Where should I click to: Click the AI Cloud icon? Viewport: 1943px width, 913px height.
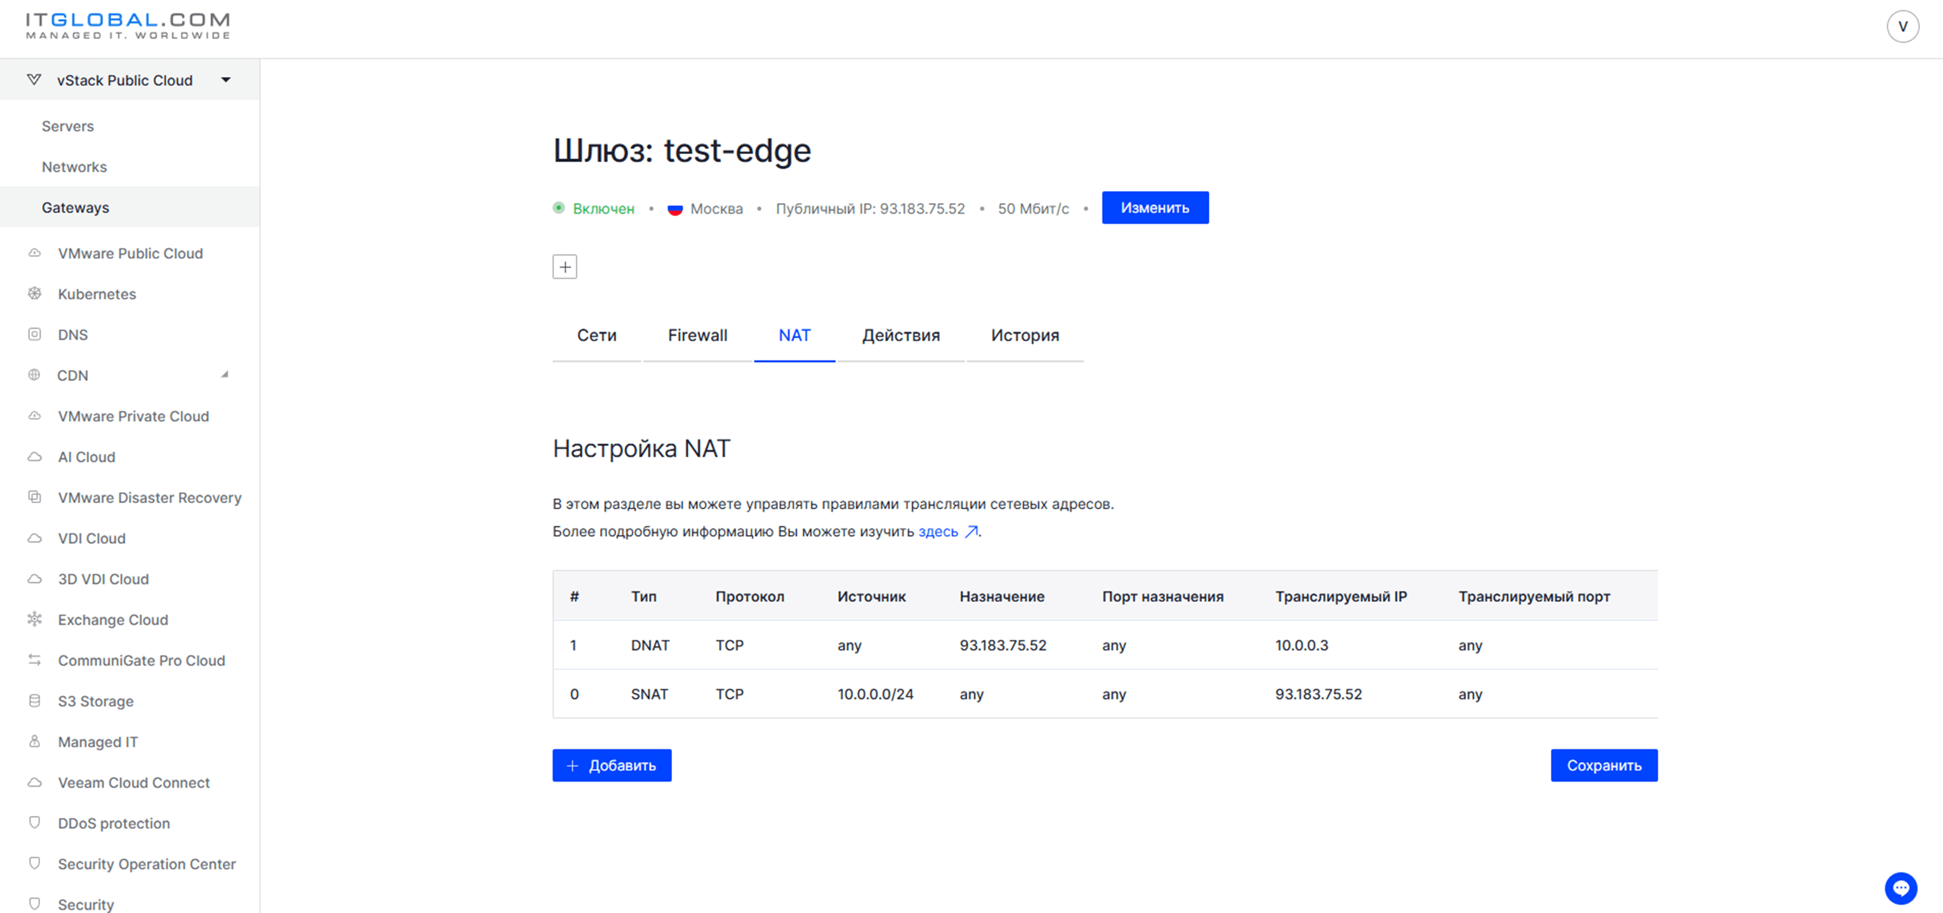[x=35, y=457]
